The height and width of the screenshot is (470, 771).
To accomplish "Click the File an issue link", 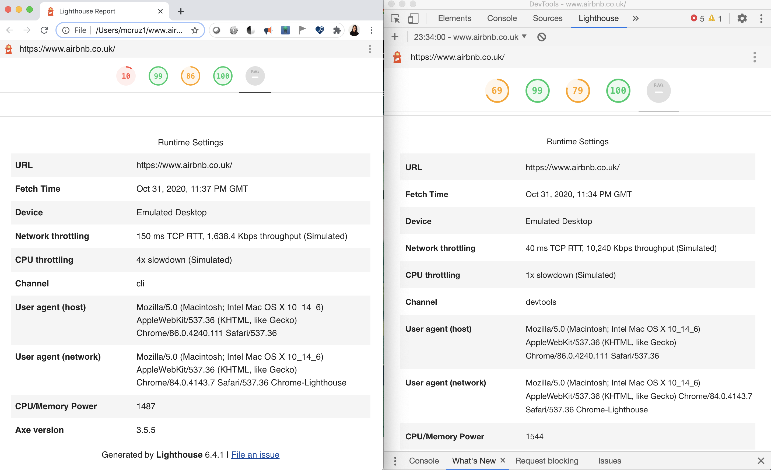I will click(254, 455).
